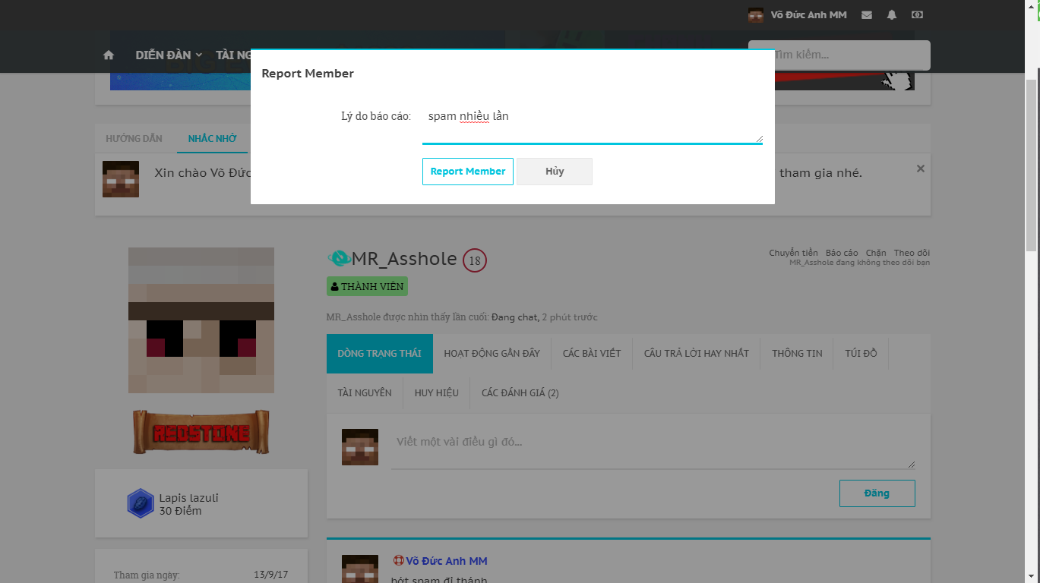
Task: Click Võ Đức Anh MM account avatar
Action: 756,15
